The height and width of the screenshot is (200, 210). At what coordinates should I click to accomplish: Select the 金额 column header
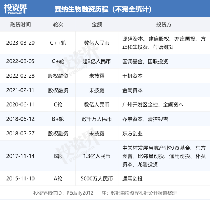97,25
